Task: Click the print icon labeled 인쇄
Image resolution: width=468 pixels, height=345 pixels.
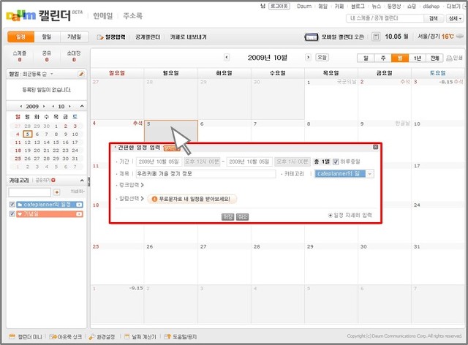Action: click(449, 58)
